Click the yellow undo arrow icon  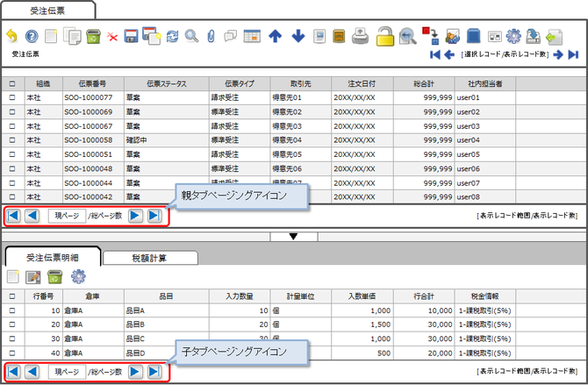pyautogui.click(x=12, y=36)
